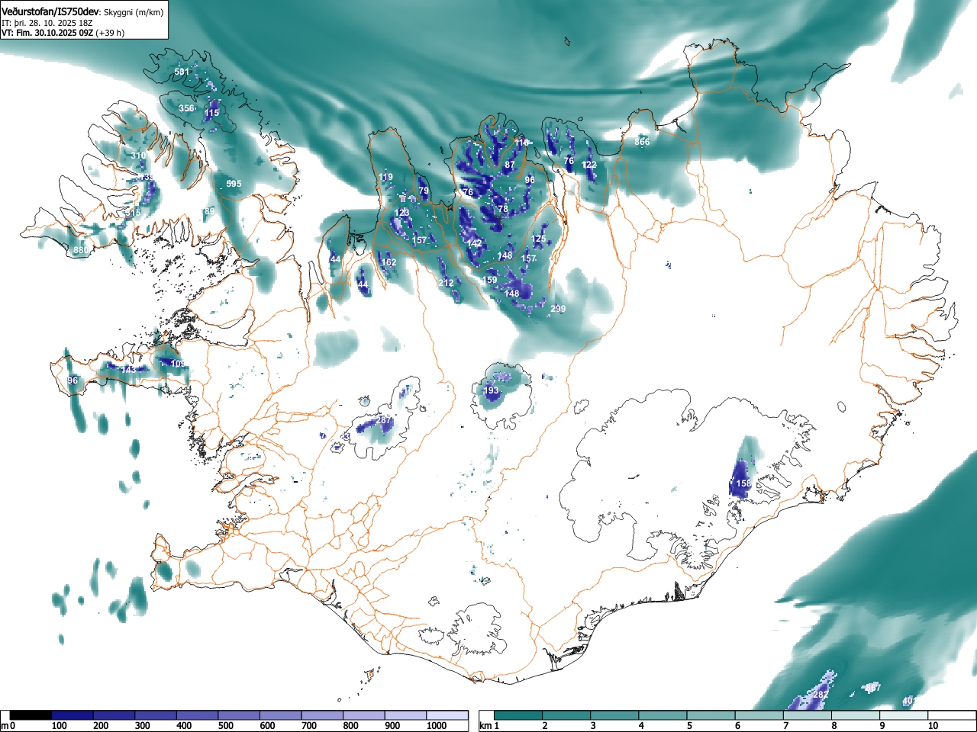This screenshot has width=977, height=732.
Task: Click the '10' tick in the km legend
Action: coord(932,726)
